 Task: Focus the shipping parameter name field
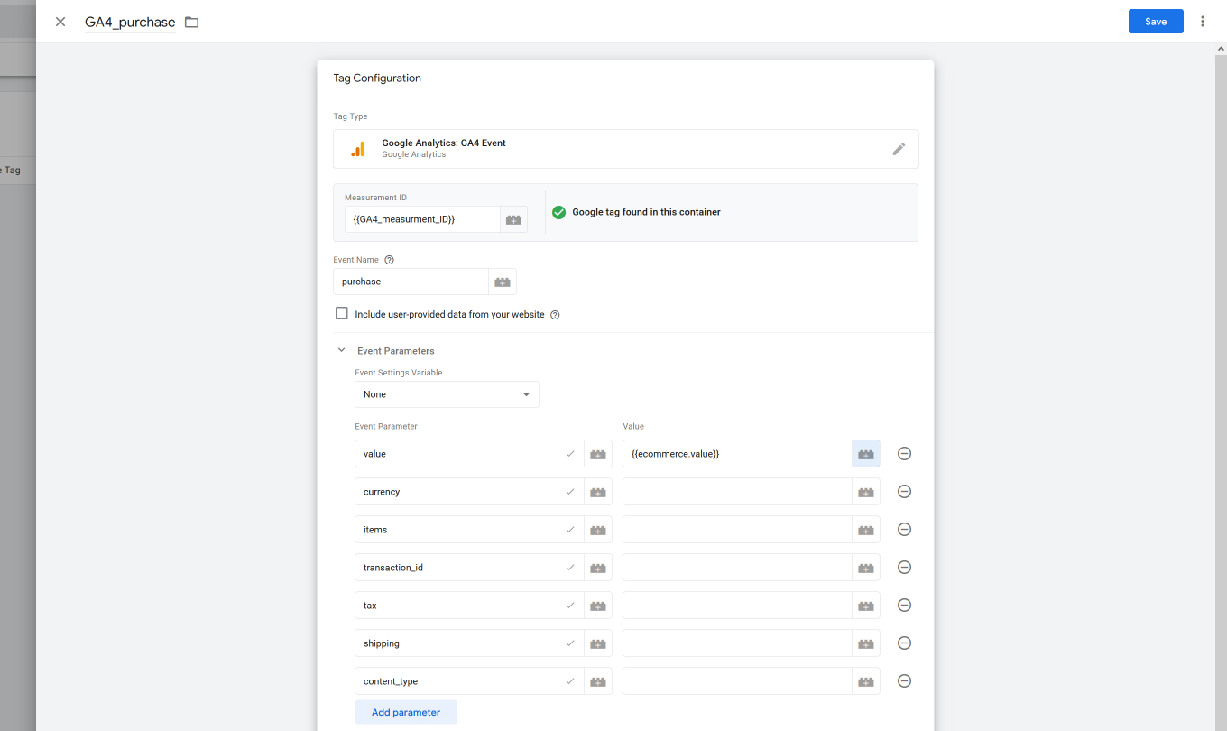(469, 643)
